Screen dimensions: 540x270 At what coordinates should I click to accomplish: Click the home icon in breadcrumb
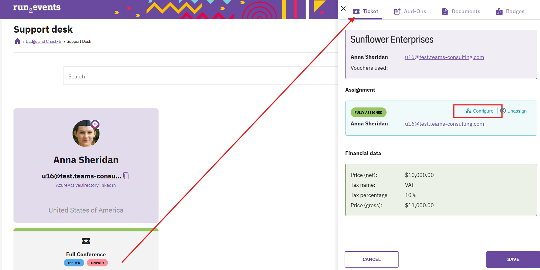point(17,41)
